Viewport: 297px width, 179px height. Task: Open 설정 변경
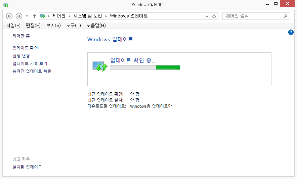(21, 56)
